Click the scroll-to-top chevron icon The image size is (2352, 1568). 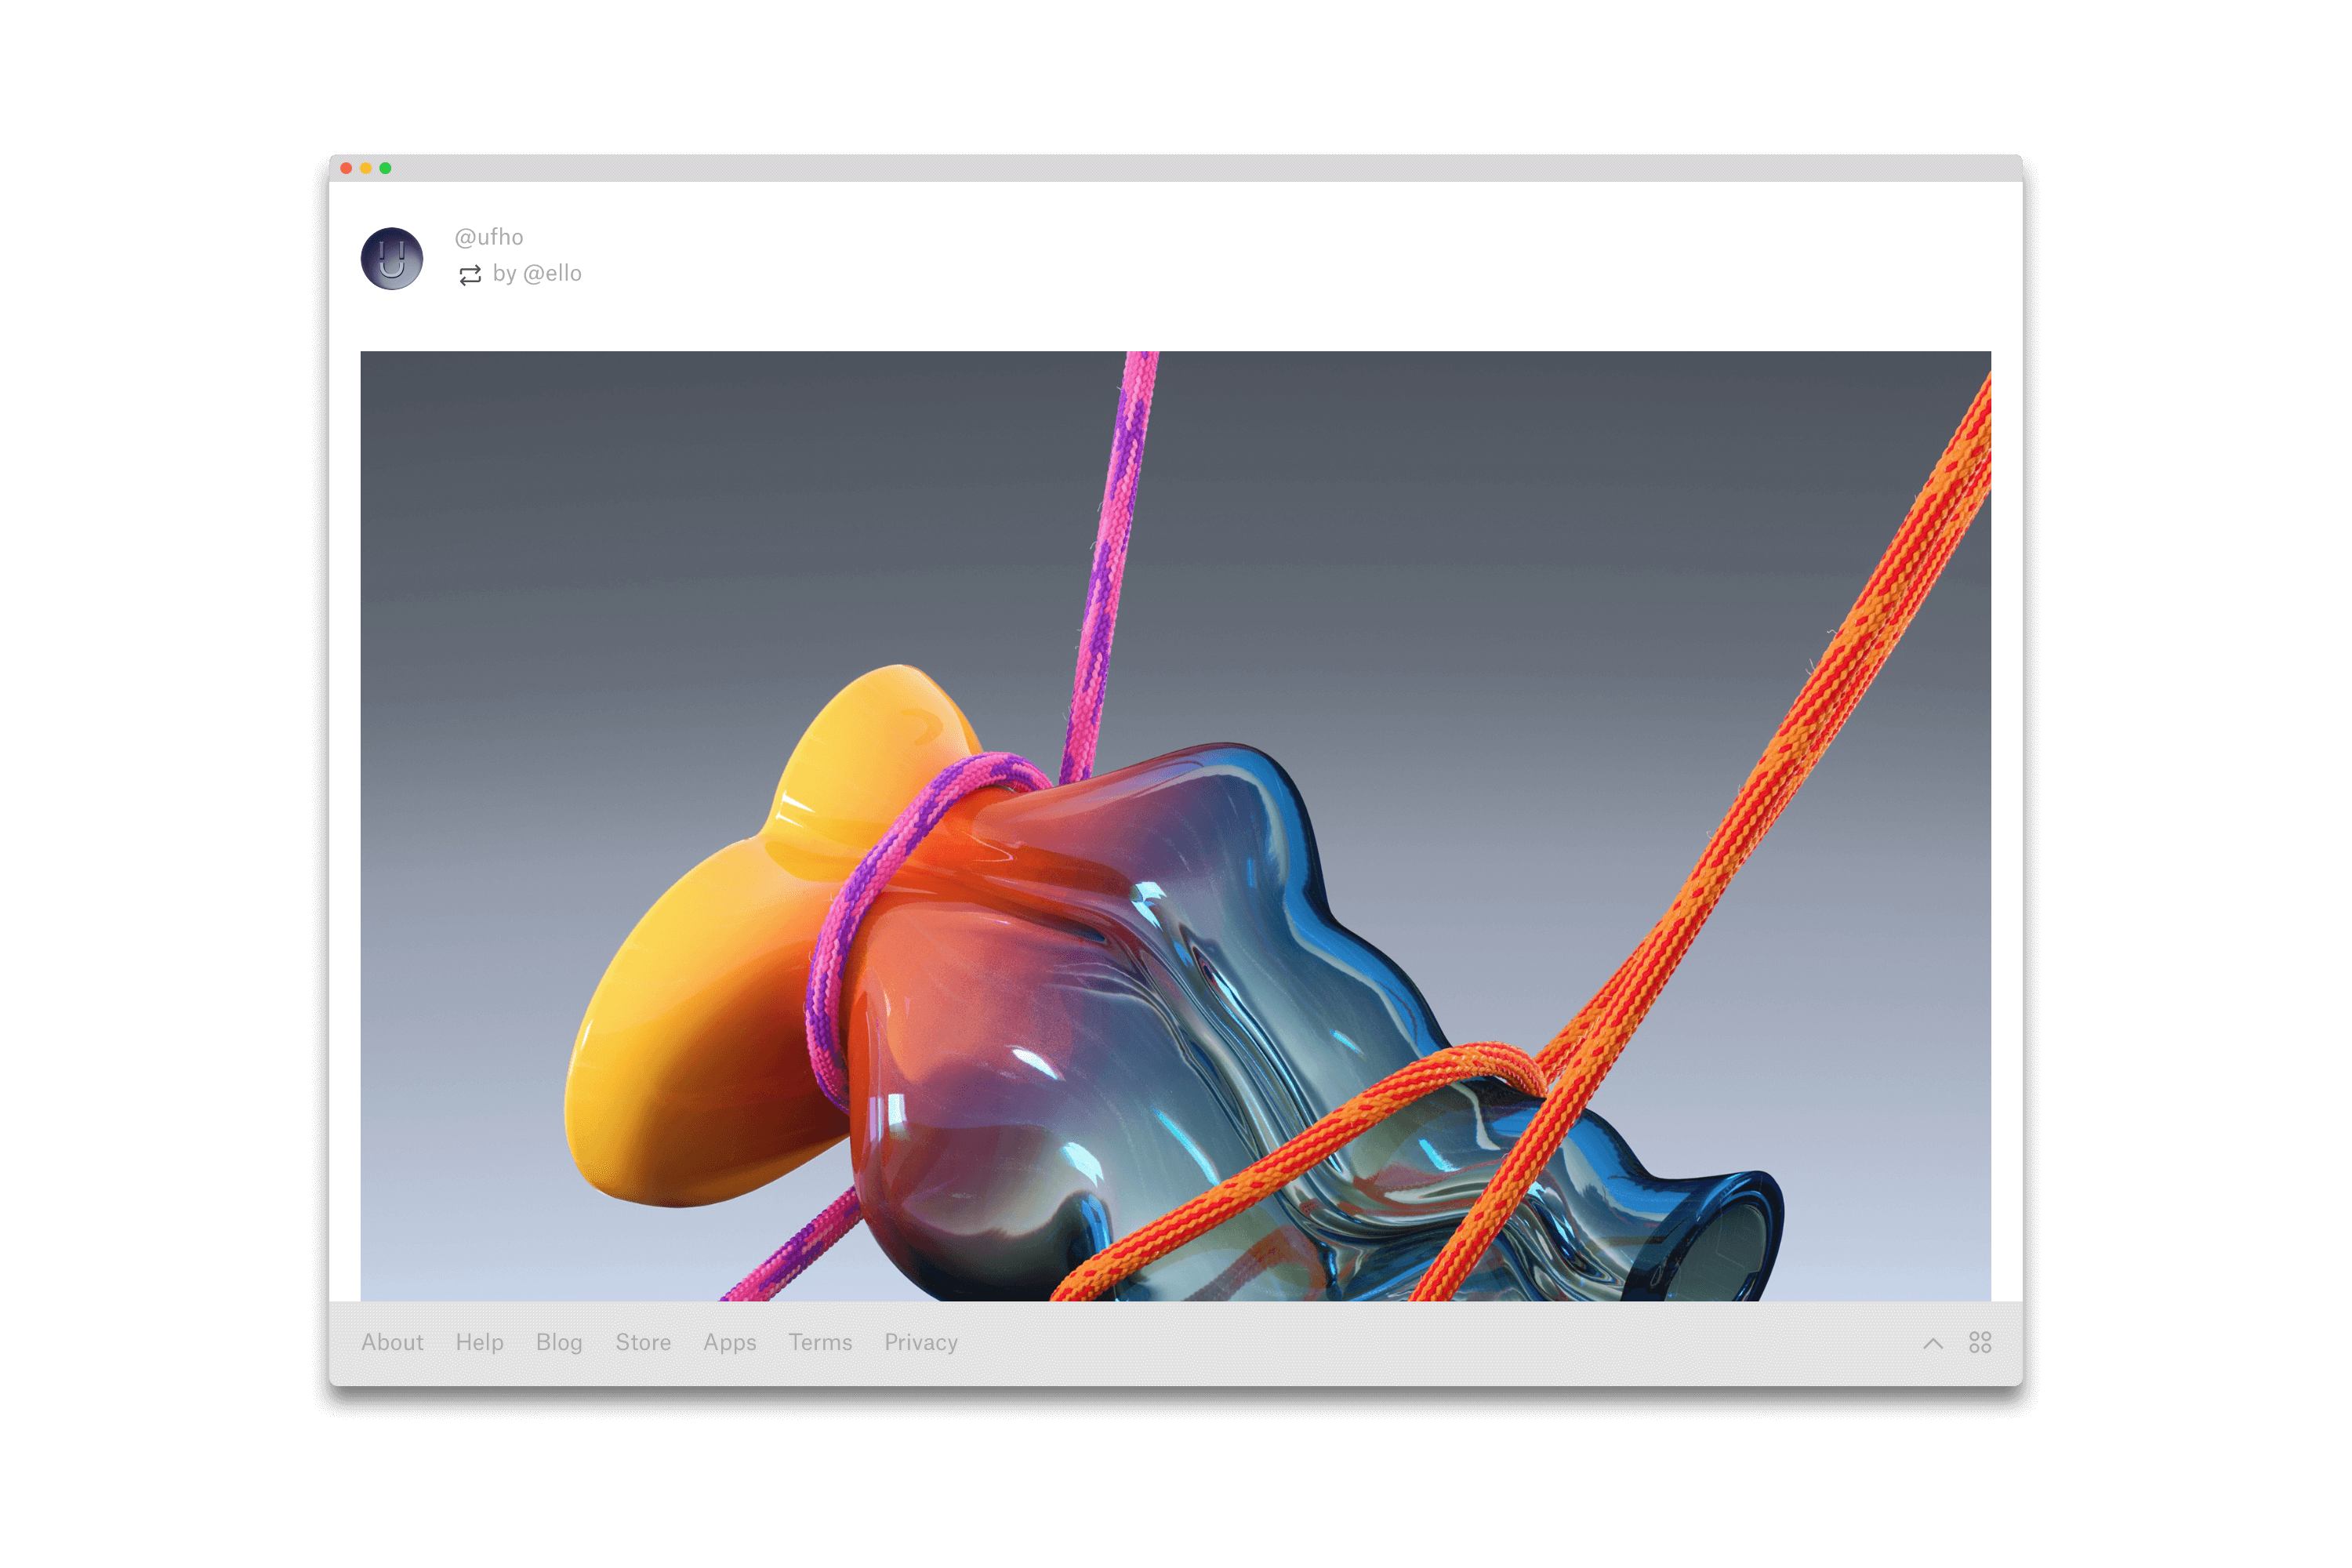click(x=1933, y=1343)
